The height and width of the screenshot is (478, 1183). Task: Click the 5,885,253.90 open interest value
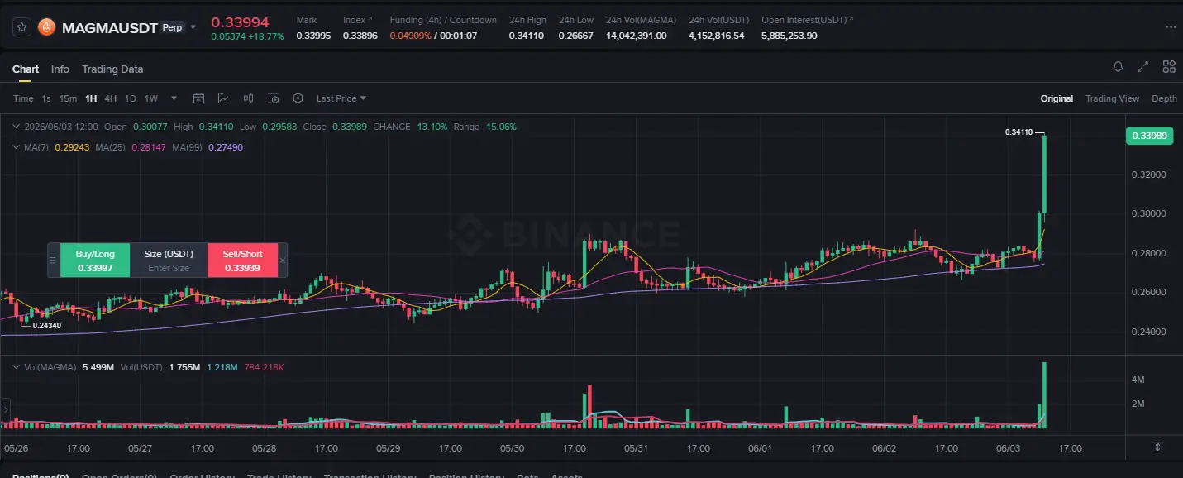tap(789, 36)
